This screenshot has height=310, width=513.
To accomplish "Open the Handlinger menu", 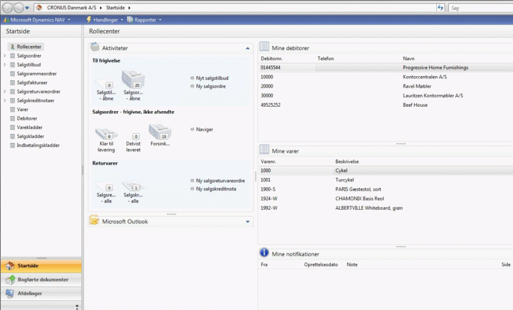I will [x=105, y=20].
